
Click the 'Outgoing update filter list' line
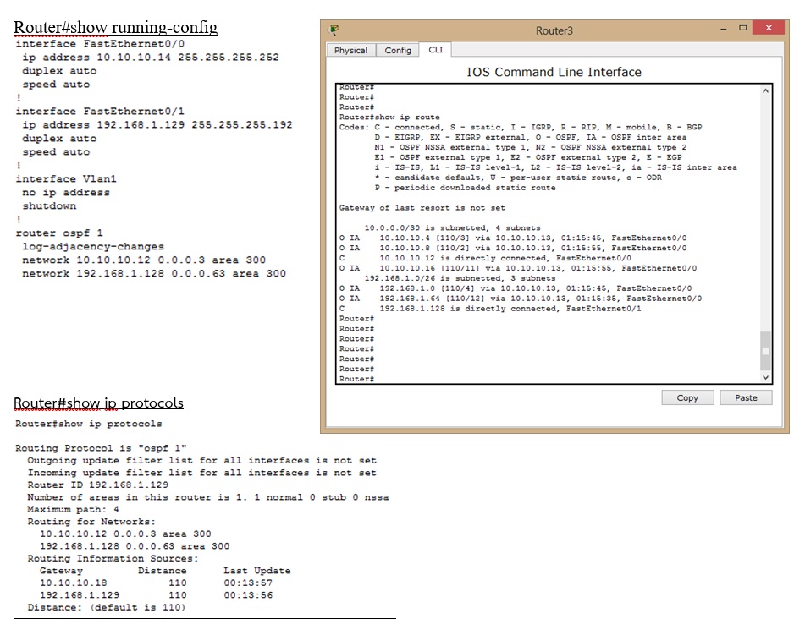(202, 461)
